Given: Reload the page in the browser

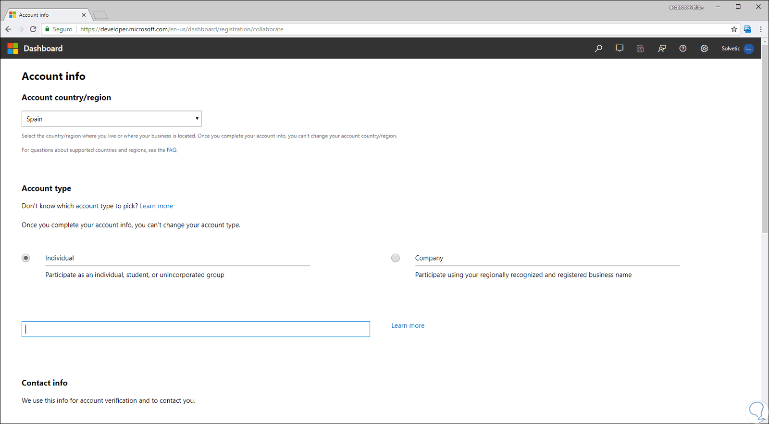Looking at the screenshot, I should 33,29.
